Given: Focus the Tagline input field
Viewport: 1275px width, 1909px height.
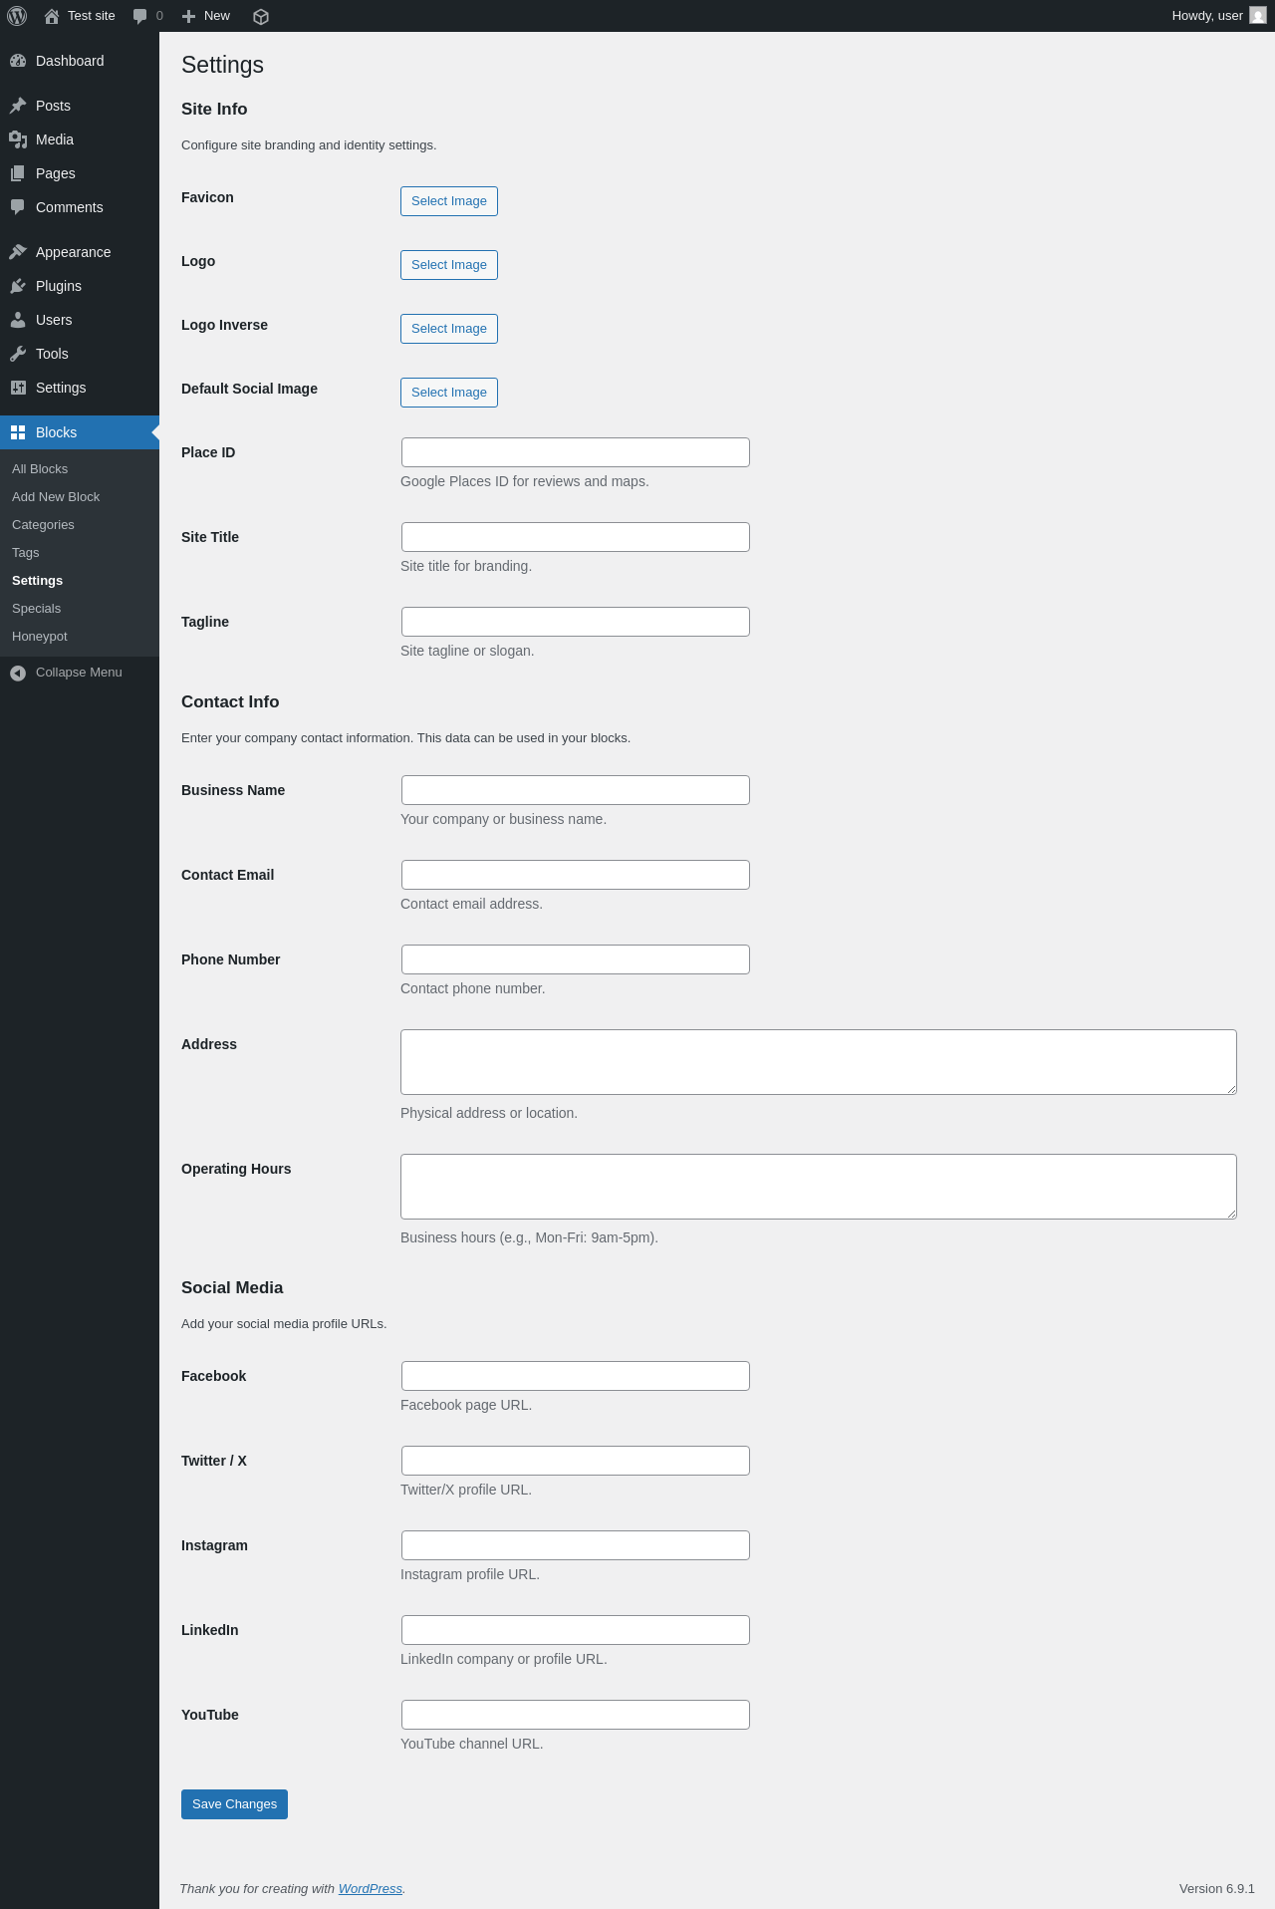Looking at the screenshot, I should pos(576,622).
